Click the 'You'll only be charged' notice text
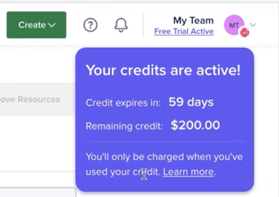The width and height of the screenshot is (279, 197). 164,164
